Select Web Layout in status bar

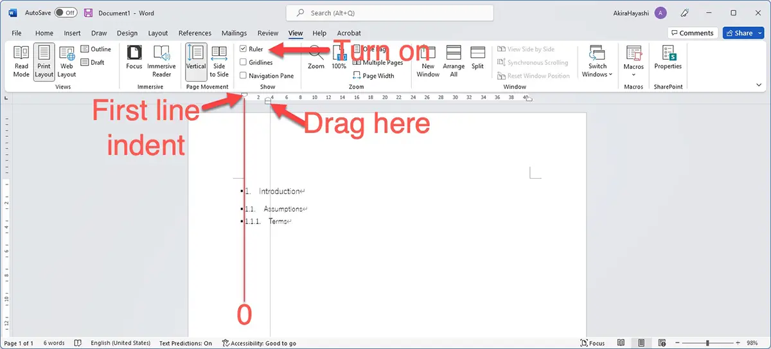pos(662,343)
